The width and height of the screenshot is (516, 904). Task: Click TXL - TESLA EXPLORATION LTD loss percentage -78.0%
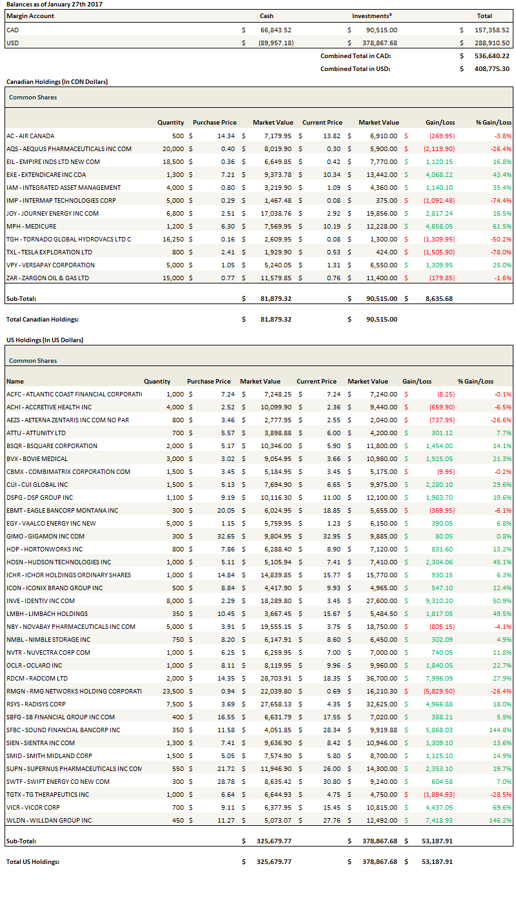click(x=501, y=252)
